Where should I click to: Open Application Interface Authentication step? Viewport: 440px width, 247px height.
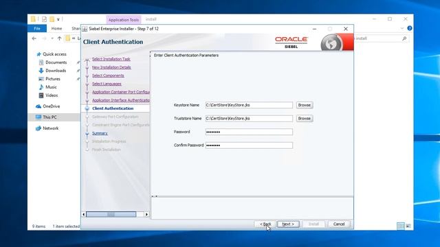click(x=121, y=100)
